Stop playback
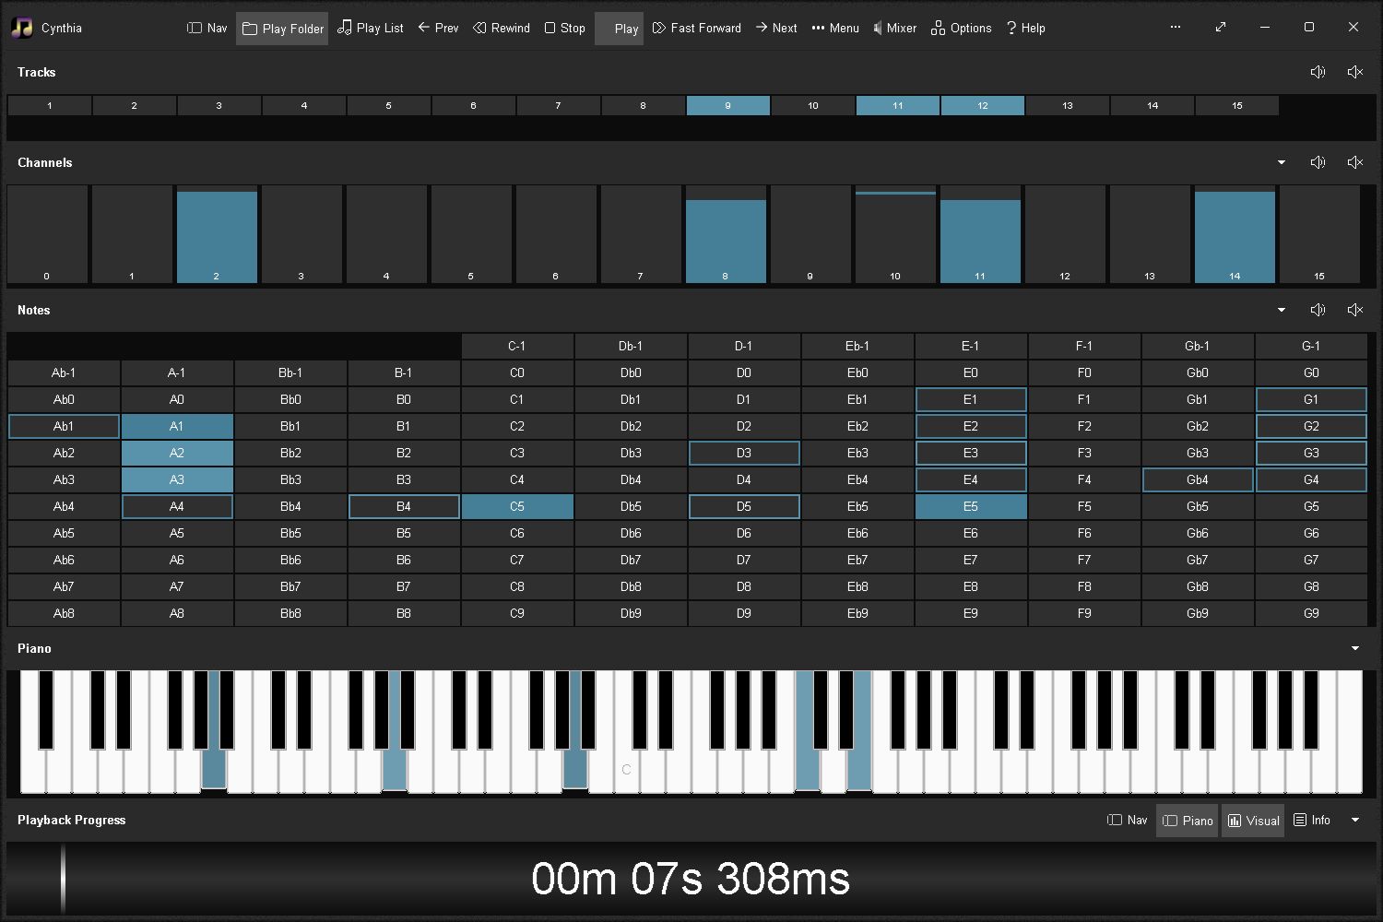Image resolution: width=1383 pixels, height=922 pixels. tap(565, 28)
